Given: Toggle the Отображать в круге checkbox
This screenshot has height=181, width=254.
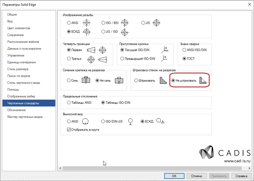Looking at the screenshot, I should tap(69, 130).
